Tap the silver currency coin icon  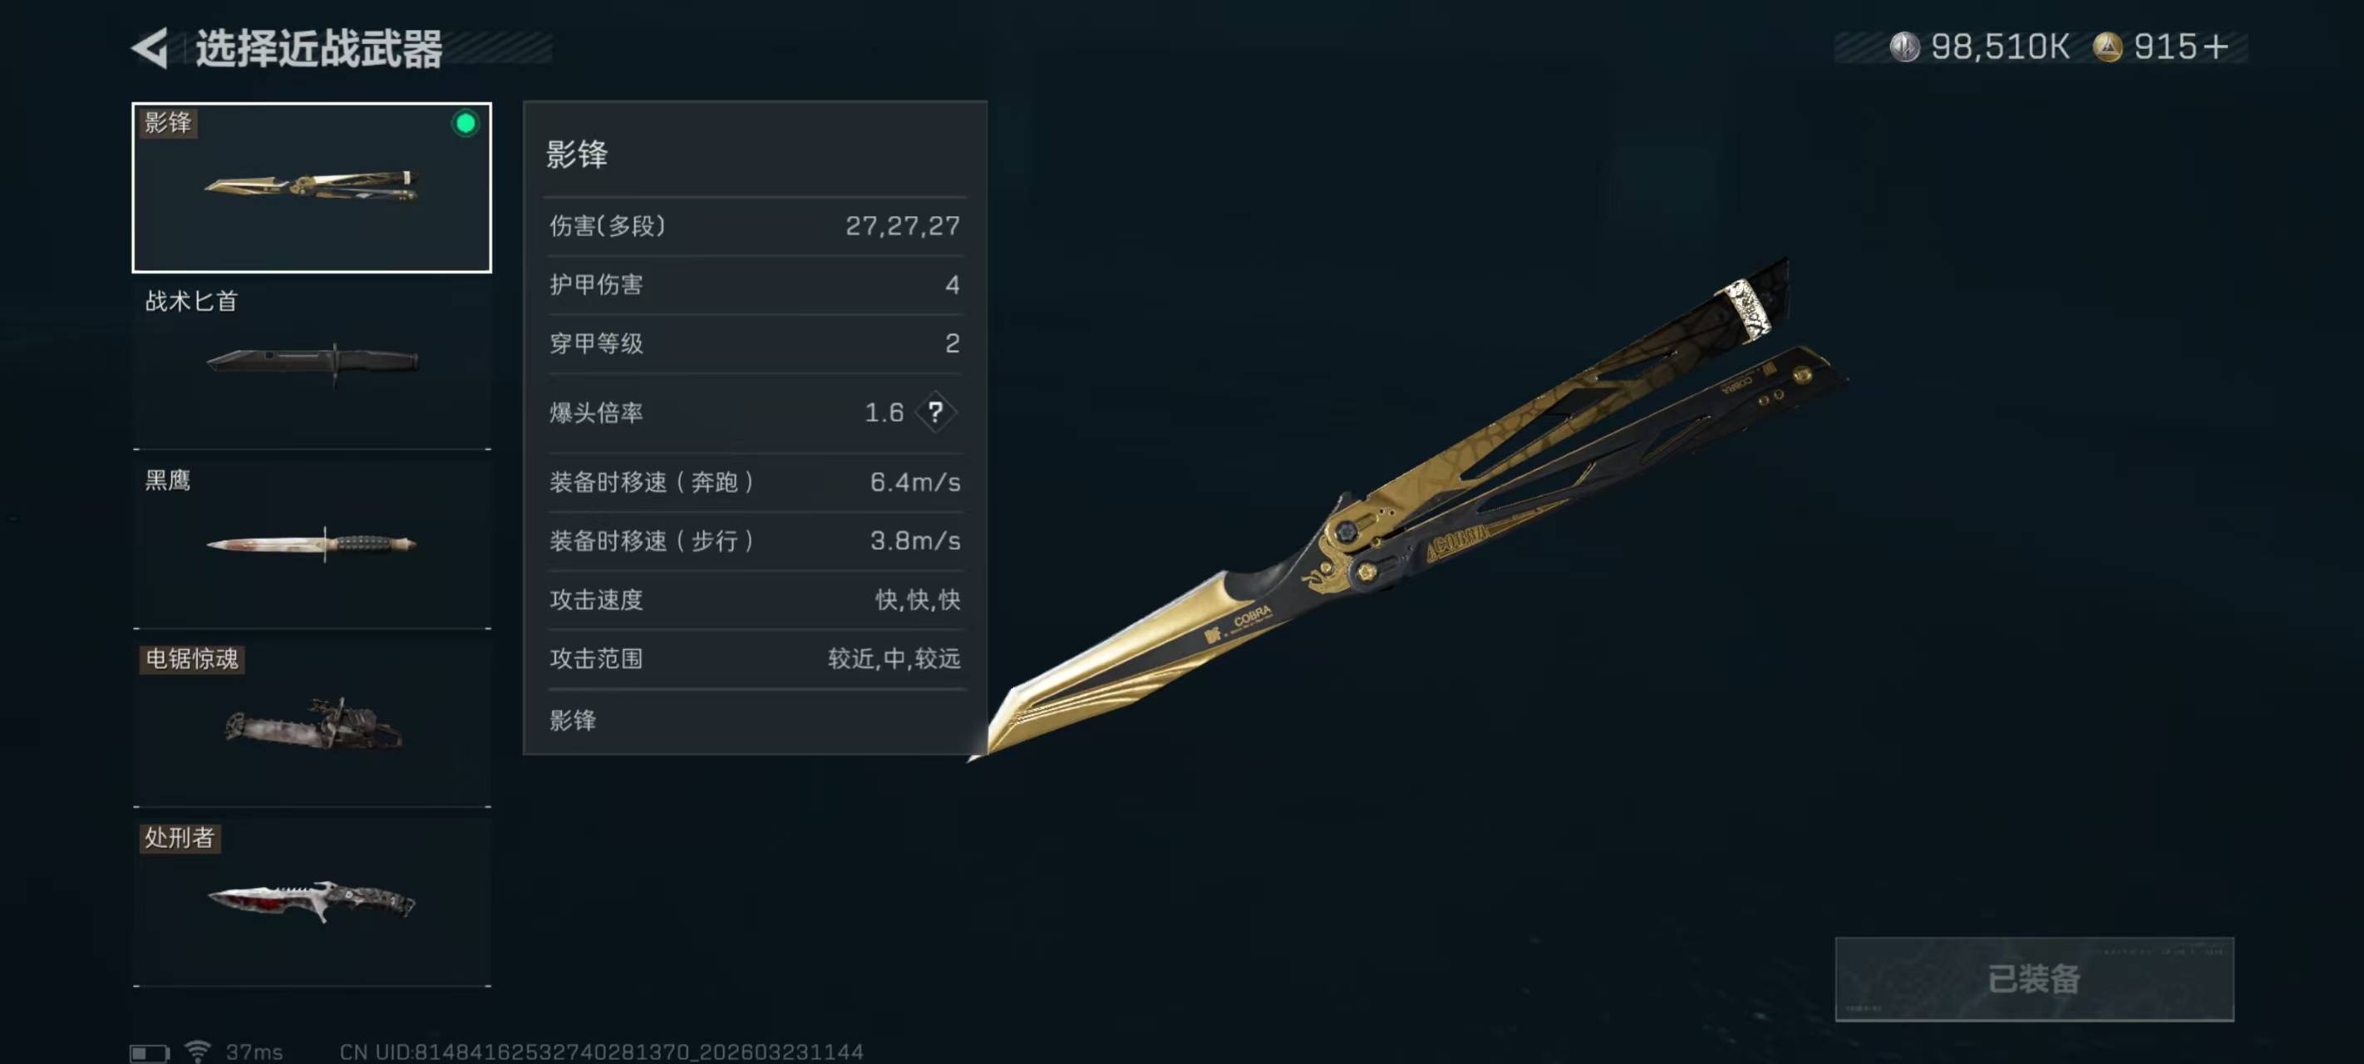[x=1904, y=47]
